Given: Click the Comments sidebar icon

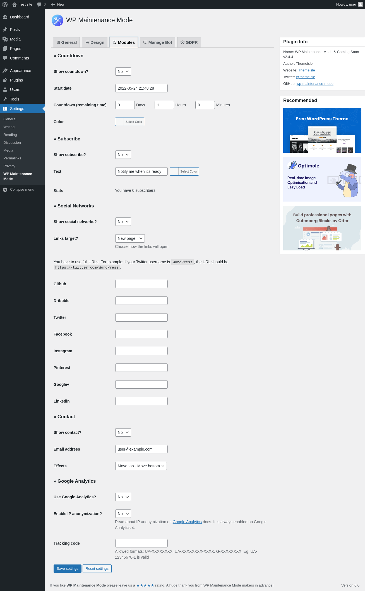Looking at the screenshot, I should (5, 58).
